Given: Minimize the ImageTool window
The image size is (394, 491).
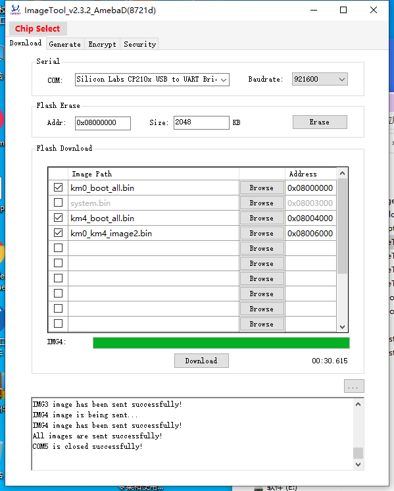Looking at the screenshot, I should tap(314, 10).
